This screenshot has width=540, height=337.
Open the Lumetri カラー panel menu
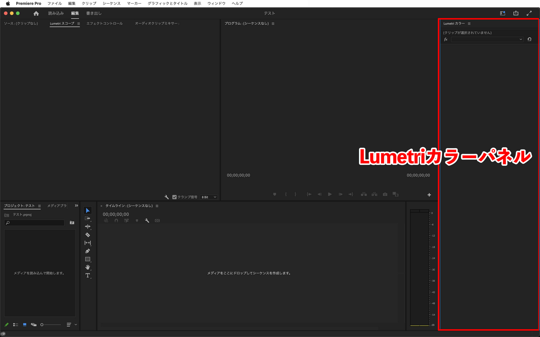pos(469,23)
